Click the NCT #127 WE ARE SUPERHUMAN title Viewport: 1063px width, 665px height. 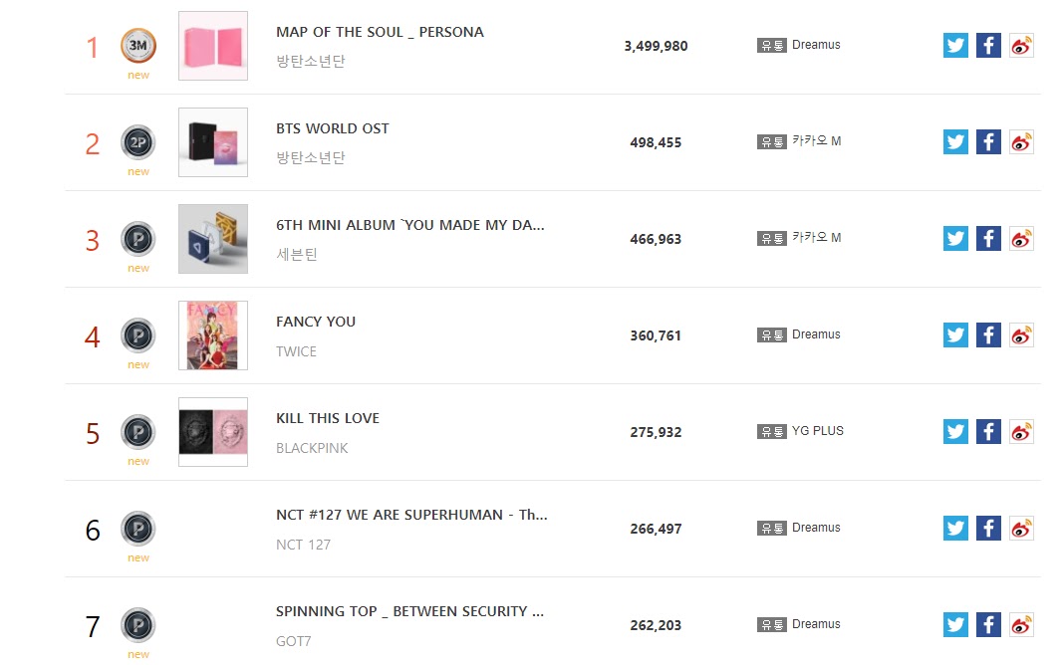click(411, 515)
